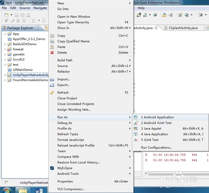Click the globe web browser toolbar icon
The width and height of the screenshot is (209, 193).
pos(155,15)
